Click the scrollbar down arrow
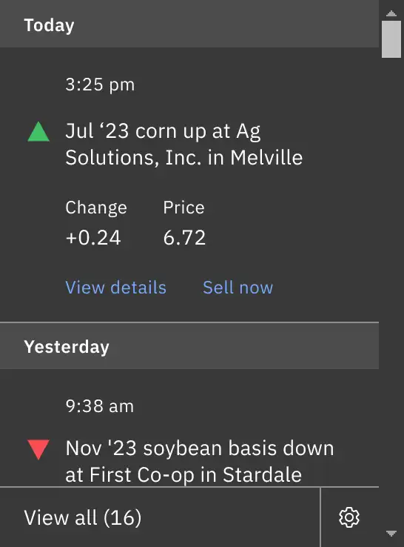The image size is (404, 547). (391, 534)
